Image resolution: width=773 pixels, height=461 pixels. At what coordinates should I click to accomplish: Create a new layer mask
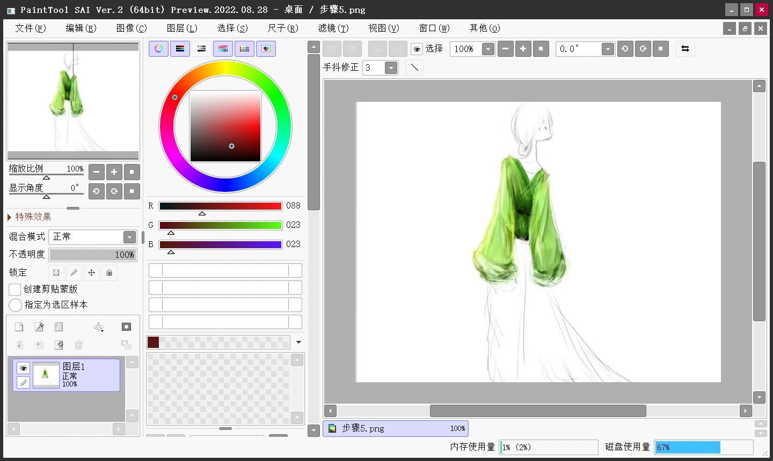[126, 327]
